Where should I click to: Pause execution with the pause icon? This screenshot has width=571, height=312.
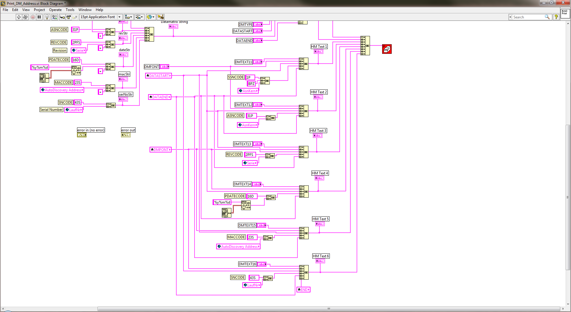39,17
